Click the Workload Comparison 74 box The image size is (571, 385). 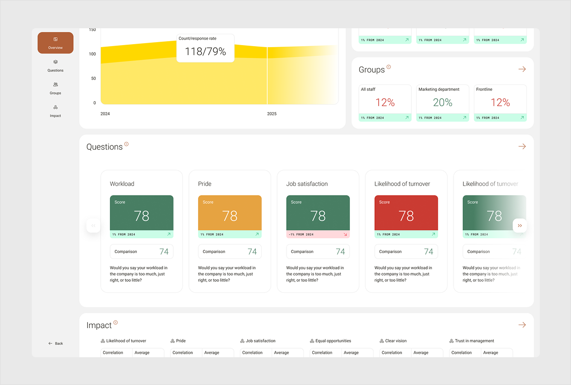click(142, 252)
